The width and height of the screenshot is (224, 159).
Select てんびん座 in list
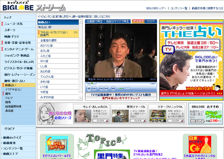[58, 76]
